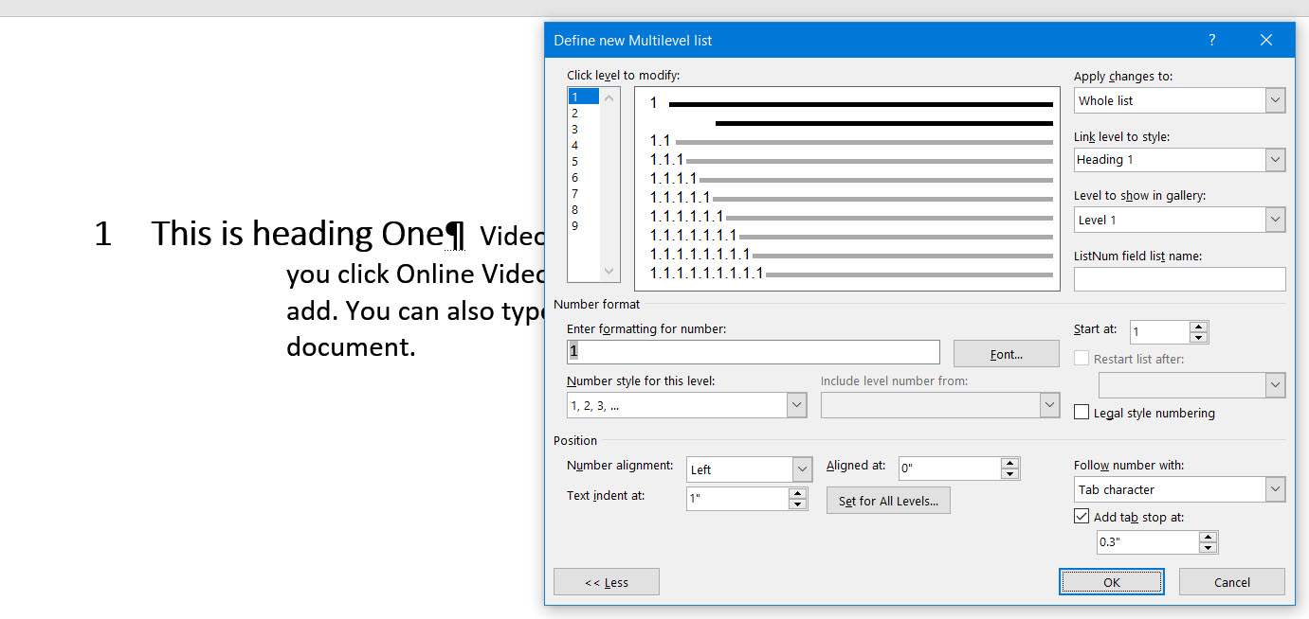Expand the Number style for this level dropdown
The image size is (1309, 619).
pyautogui.click(x=796, y=404)
